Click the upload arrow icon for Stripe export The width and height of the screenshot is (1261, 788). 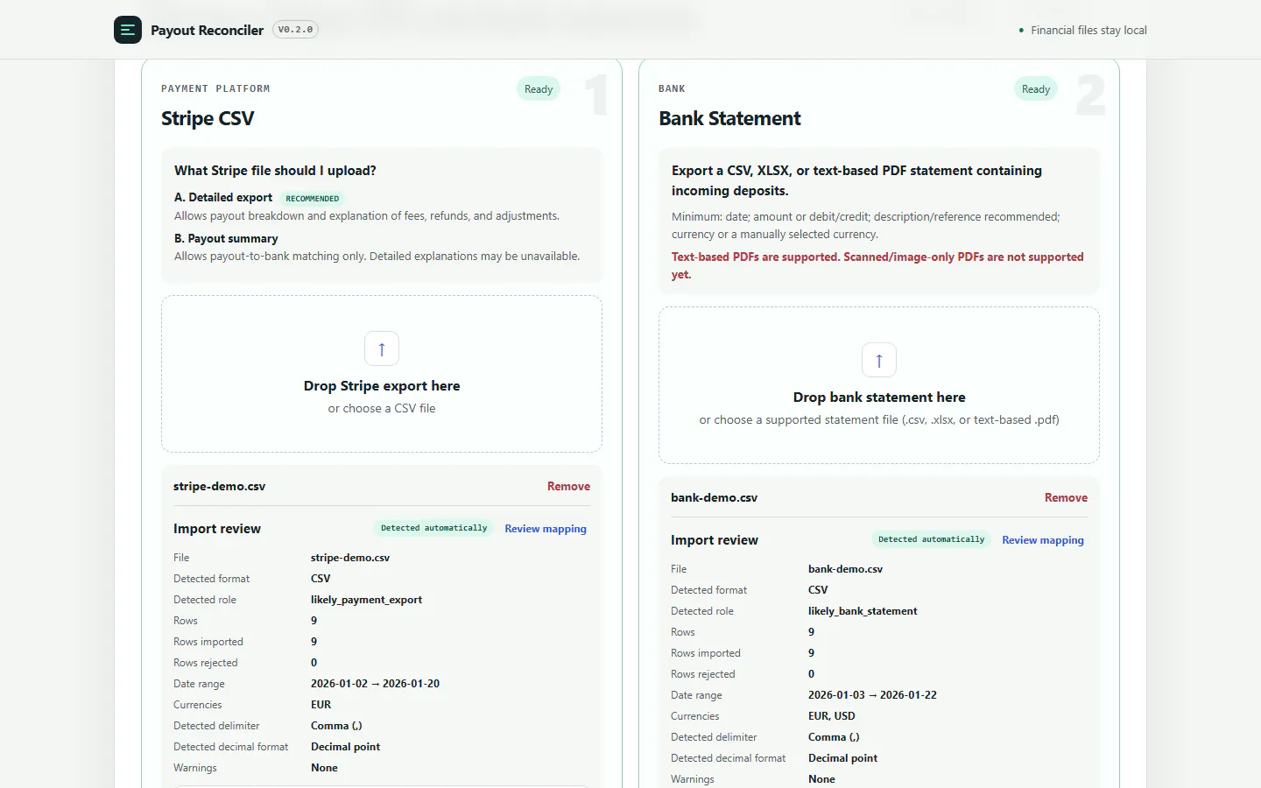pyautogui.click(x=382, y=348)
